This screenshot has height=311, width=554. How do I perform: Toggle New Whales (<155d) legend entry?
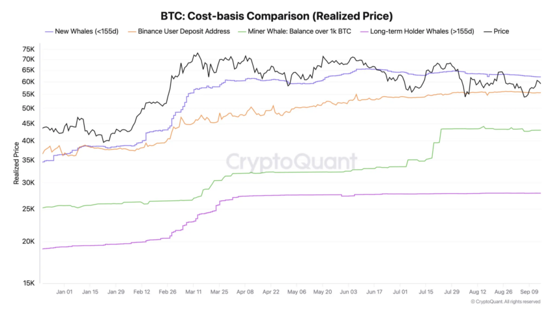[x=81, y=31]
